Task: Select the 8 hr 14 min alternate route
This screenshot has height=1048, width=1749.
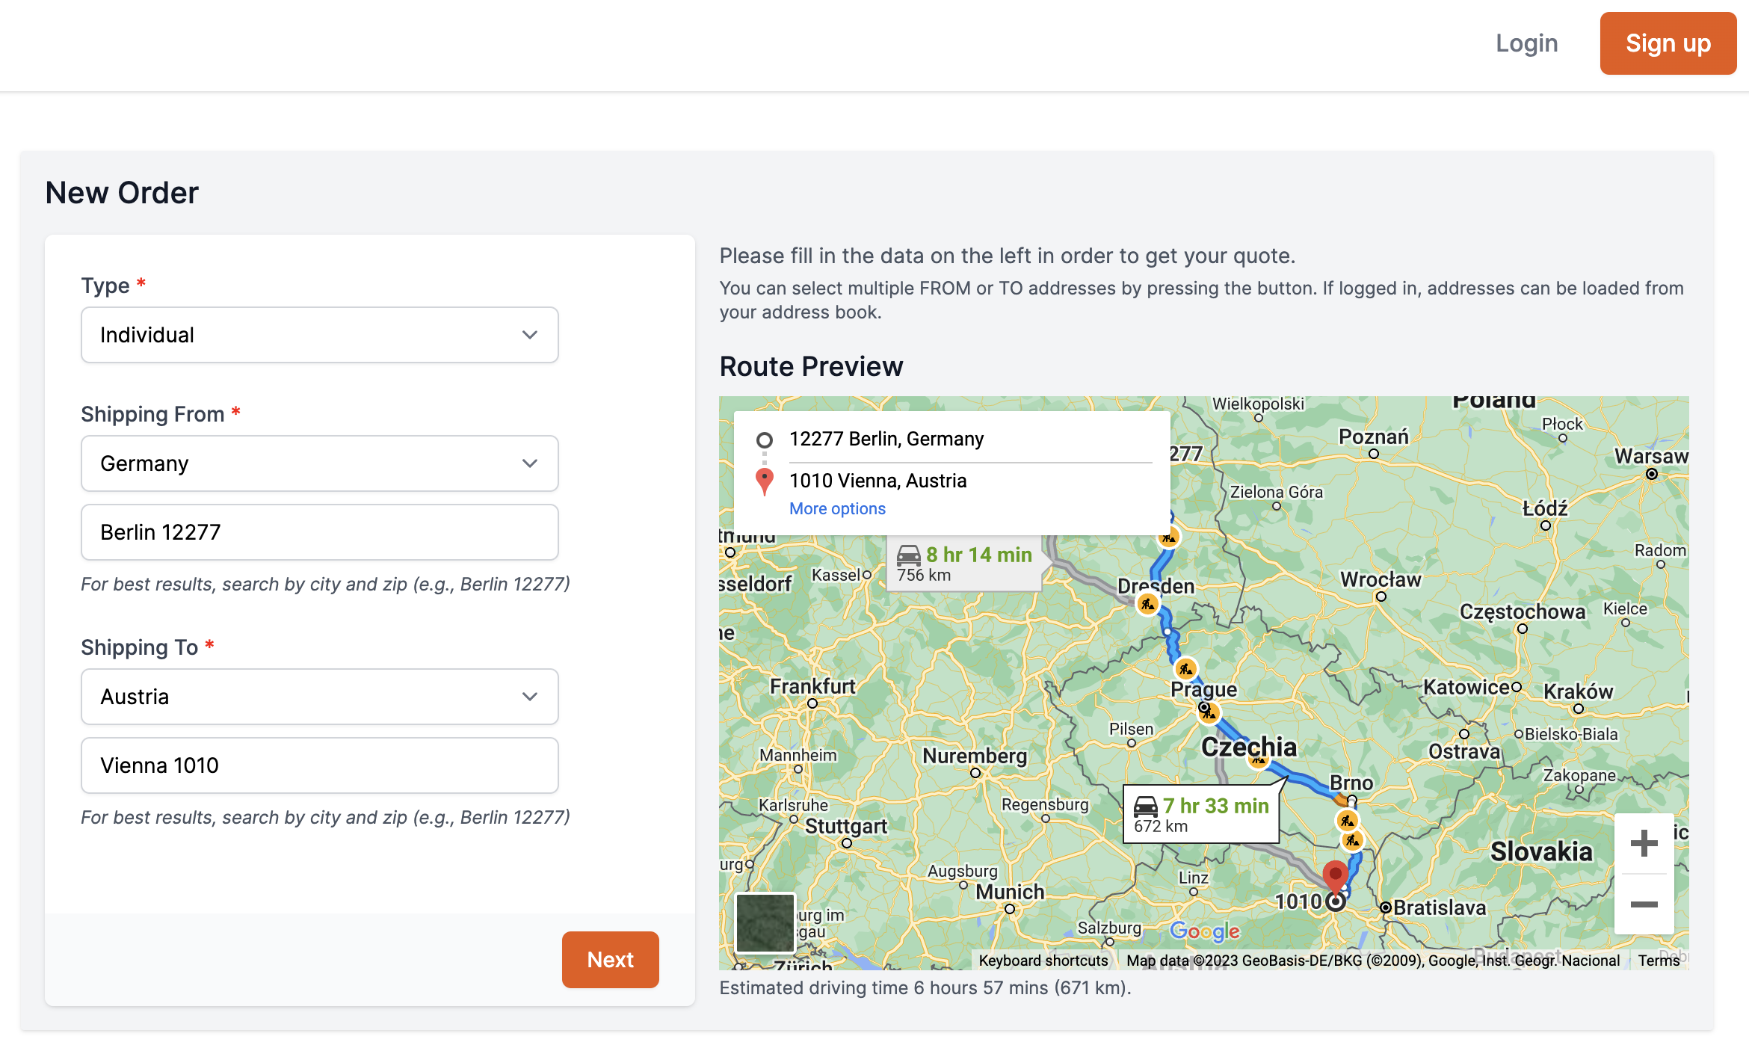Action: click(964, 564)
